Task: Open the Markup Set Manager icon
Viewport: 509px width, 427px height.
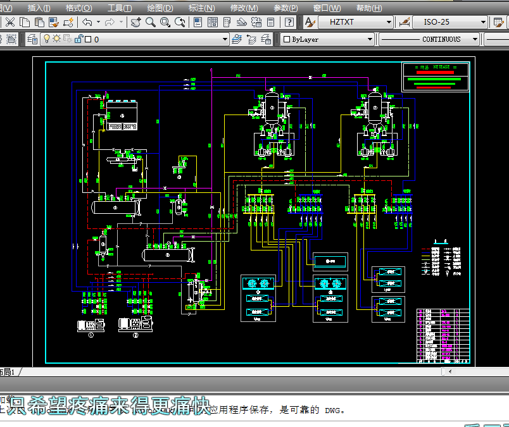Action: click(256, 22)
